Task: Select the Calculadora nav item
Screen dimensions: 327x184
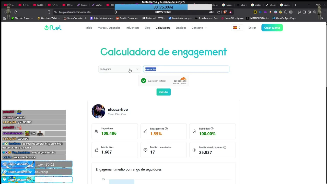Action: [163, 28]
